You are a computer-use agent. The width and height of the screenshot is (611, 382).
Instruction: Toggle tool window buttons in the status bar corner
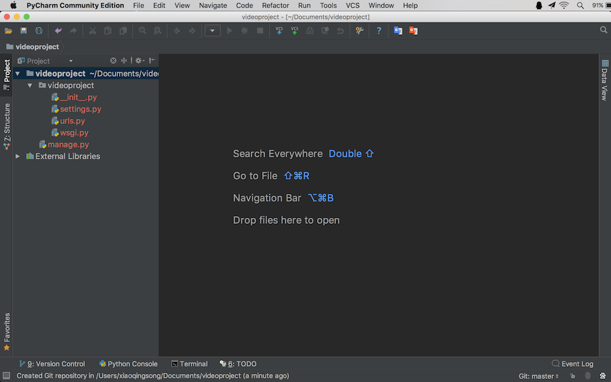tap(6, 375)
